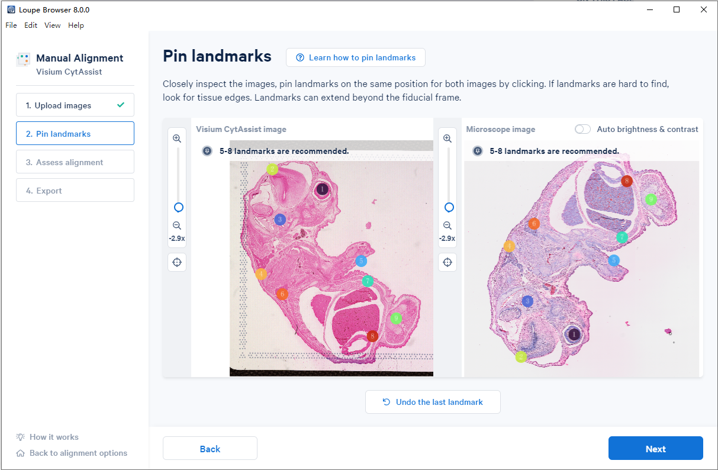This screenshot has width=718, height=470.
Task: Select landmark 5 on the CytAssist image
Action: tap(361, 261)
